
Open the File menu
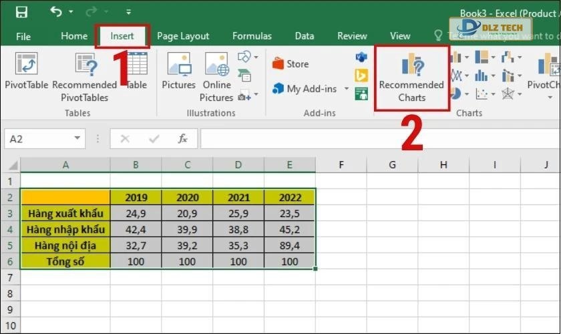(23, 36)
